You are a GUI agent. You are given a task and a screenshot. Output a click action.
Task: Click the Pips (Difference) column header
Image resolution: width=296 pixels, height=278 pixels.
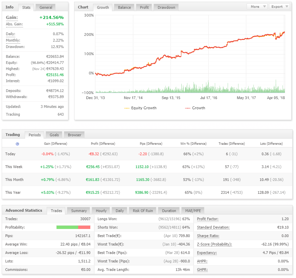tap(151, 144)
